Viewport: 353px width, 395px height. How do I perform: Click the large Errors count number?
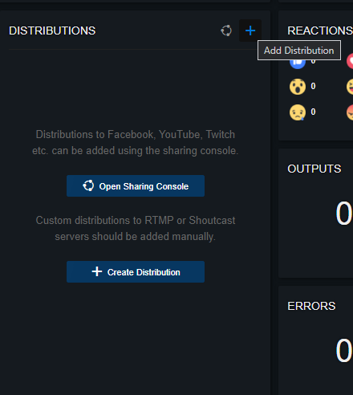(344, 351)
